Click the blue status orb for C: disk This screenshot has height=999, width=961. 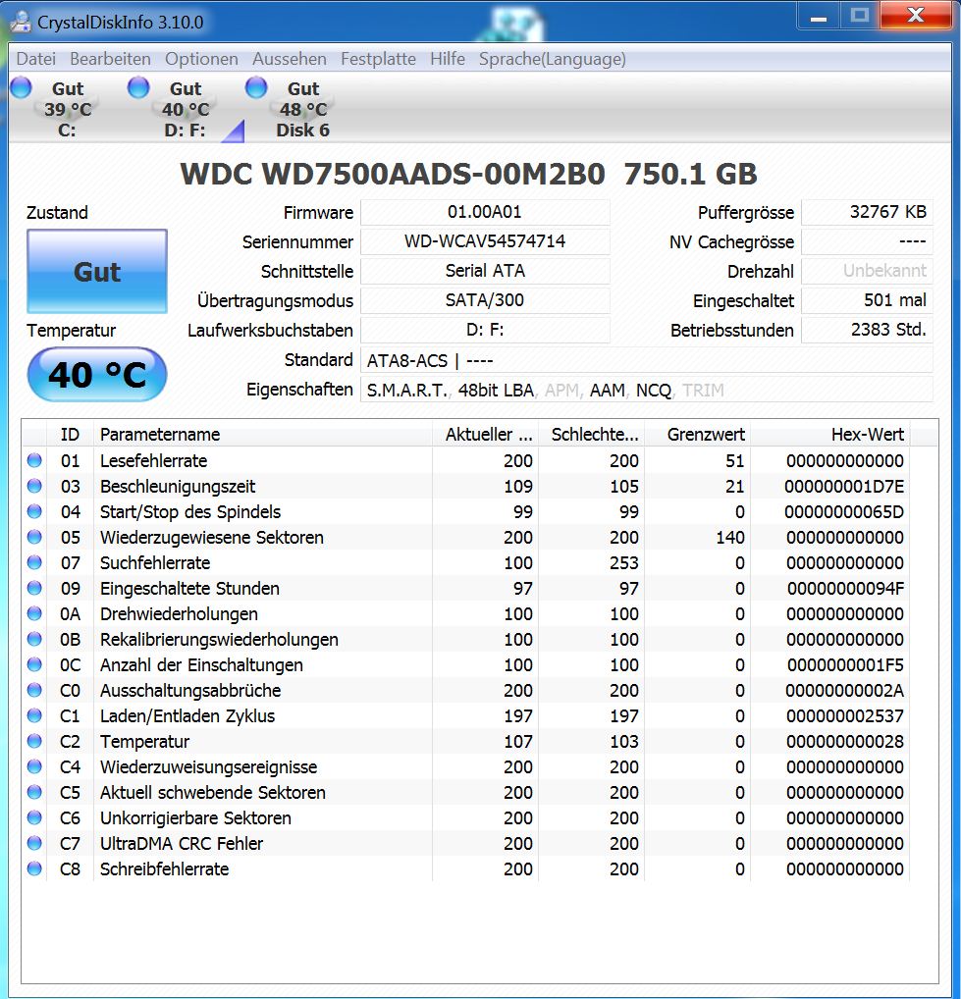(x=21, y=87)
